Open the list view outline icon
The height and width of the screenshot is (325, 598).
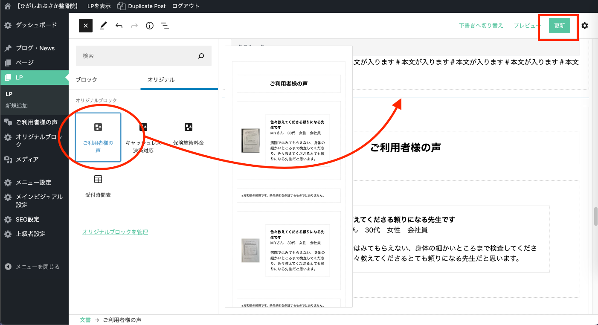click(165, 26)
